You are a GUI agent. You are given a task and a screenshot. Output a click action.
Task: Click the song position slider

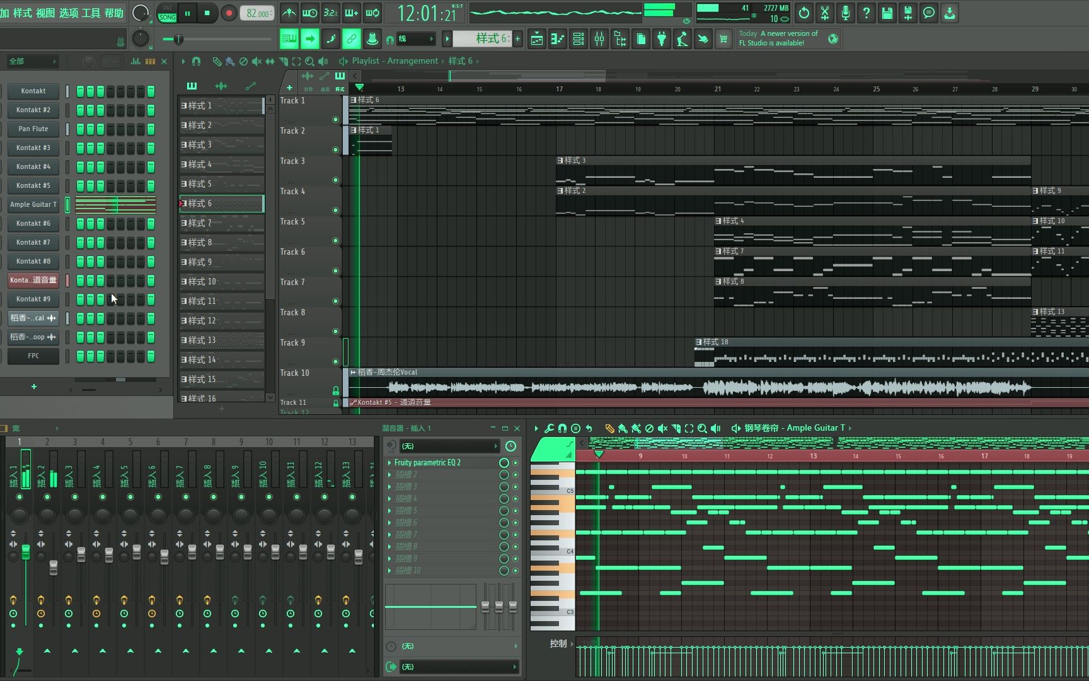216,39
